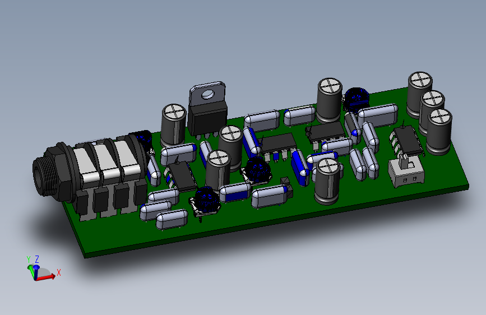Select the electrolytic capacitor beside the voltage regulator

coord(174,125)
